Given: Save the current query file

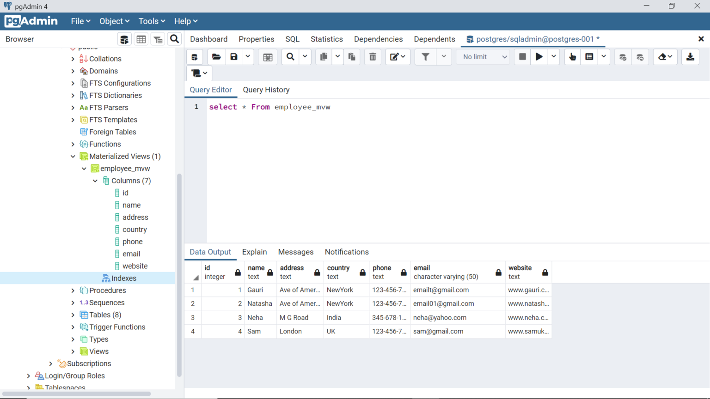Looking at the screenshot, I should (x=233, y=56).
